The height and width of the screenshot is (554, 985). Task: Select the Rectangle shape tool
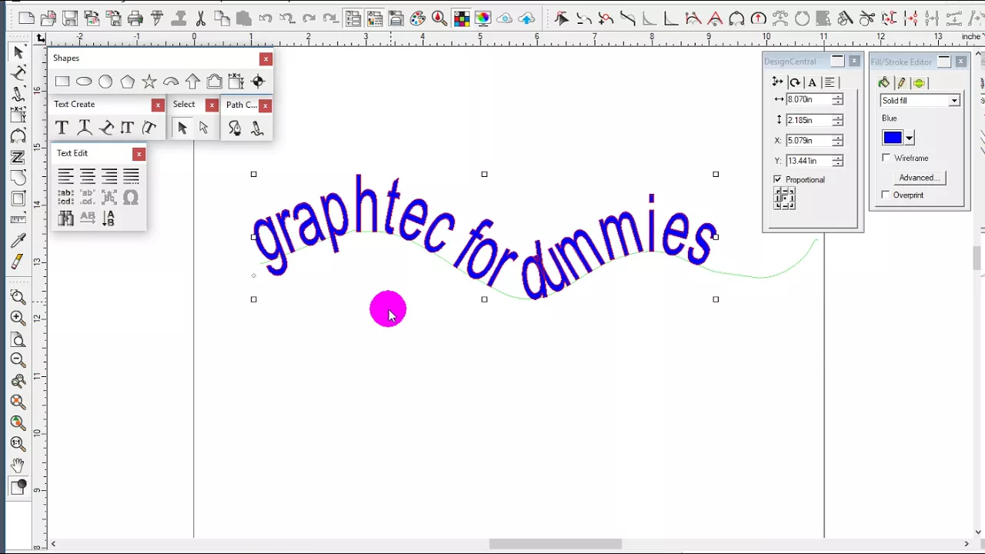[x=62, y=82]
